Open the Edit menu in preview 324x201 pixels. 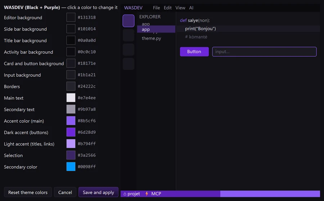[x=167, y=8]
